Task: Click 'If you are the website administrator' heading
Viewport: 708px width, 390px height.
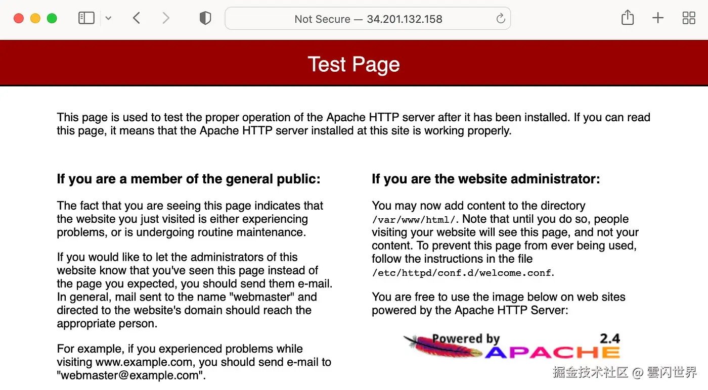Action: click(486, 179)
